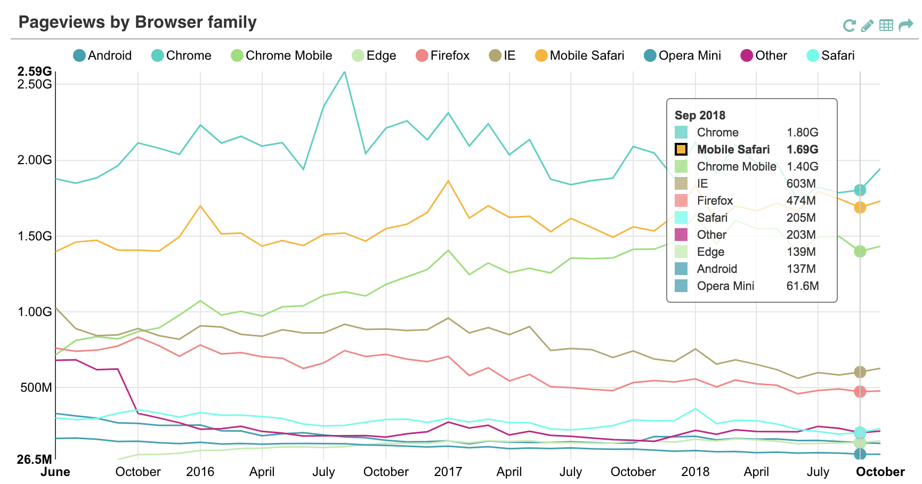The width and height of the screenshot is (922, 484).
Task: Hide the Mobile Safari series
Action: point(580,55)
